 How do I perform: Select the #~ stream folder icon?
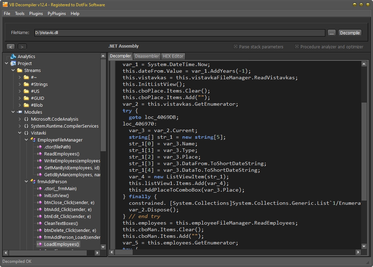26,77
